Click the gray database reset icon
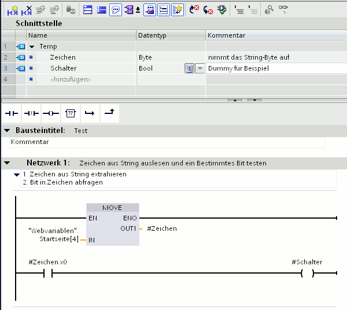 (x=71, y=10)
